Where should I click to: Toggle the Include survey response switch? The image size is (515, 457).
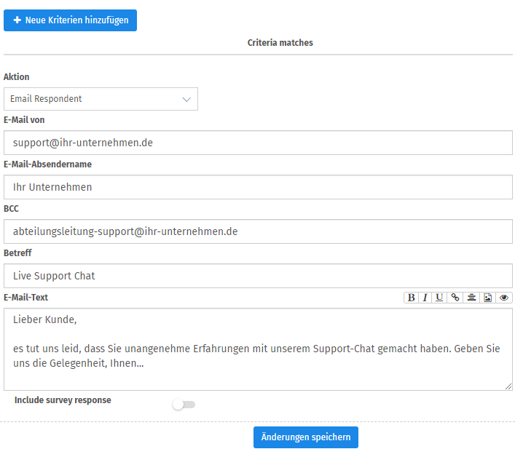[184, 405]
